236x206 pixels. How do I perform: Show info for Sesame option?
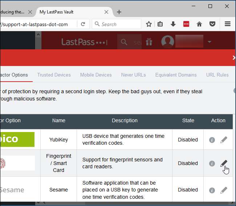click(x=212, y=190)
